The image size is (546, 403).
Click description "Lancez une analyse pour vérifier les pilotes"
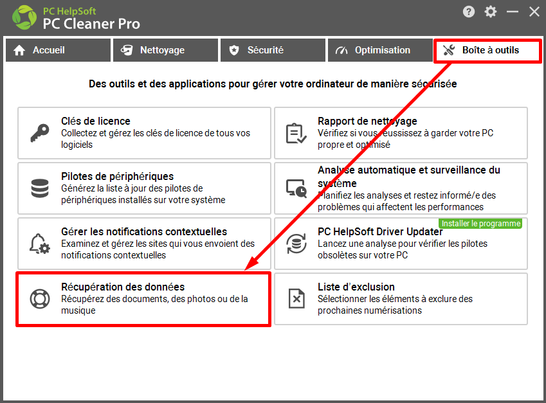[402, 249]
